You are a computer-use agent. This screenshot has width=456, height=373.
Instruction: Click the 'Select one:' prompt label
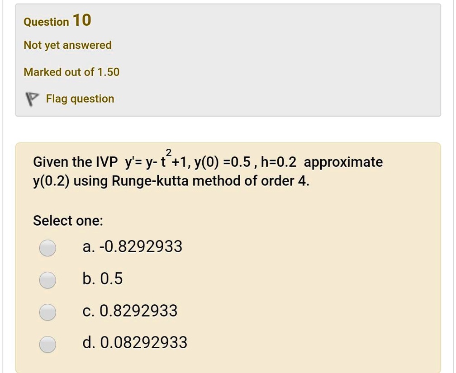[68, 221]
